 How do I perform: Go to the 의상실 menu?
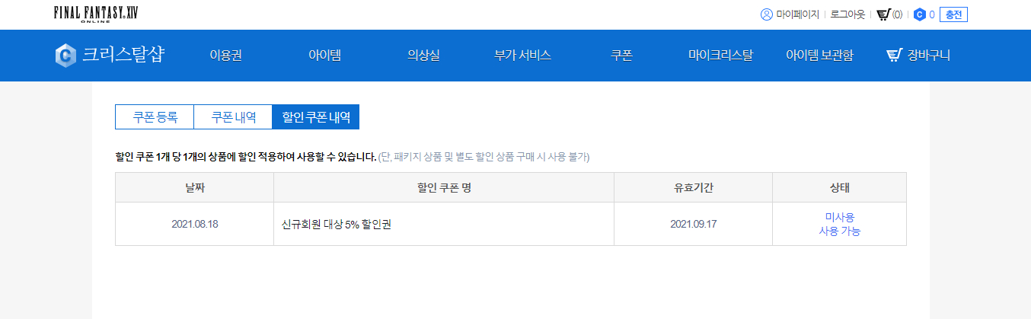point(423,56)
